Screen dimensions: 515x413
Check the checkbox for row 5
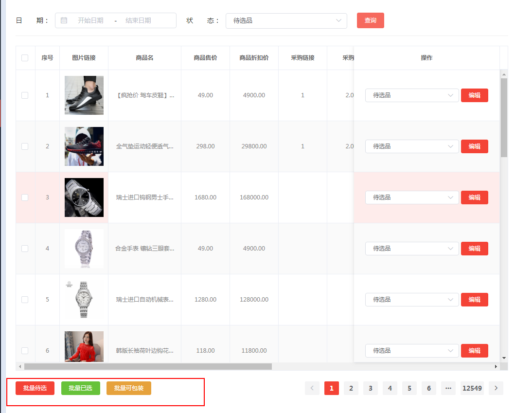pyautogui.click(x=25, y=300)
